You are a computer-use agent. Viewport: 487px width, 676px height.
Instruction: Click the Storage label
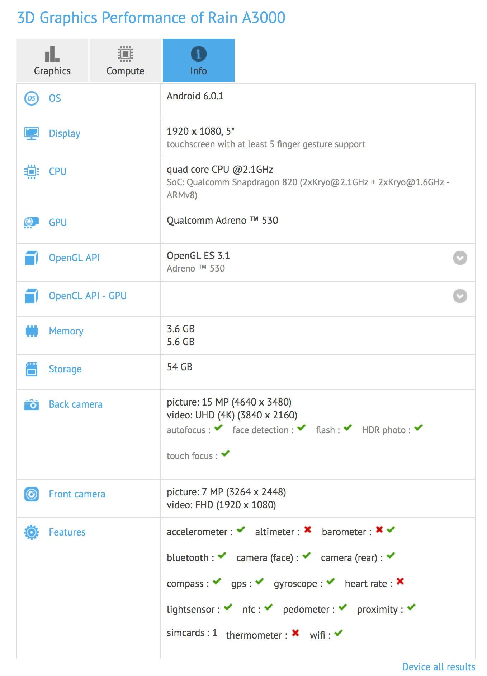(65, 369)
